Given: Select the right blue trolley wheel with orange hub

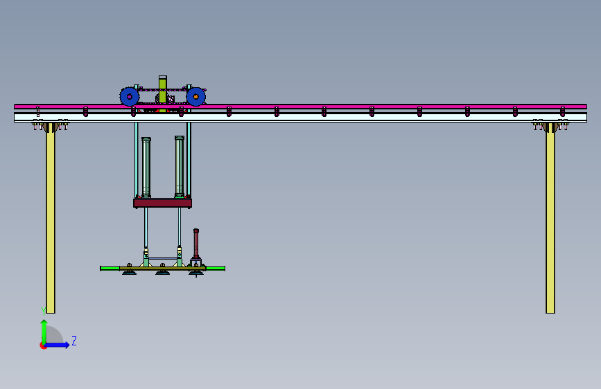Looking at the screenshot, I should [196, 96].
